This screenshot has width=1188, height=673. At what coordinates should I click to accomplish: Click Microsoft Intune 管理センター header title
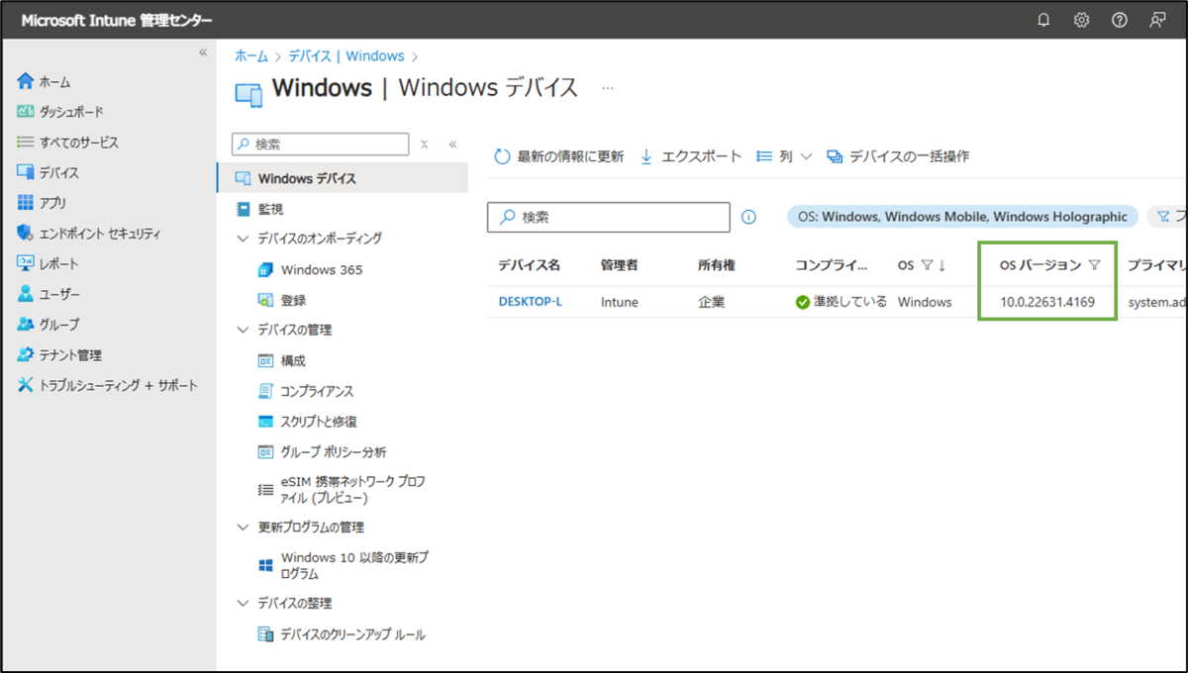click(117, 20)
